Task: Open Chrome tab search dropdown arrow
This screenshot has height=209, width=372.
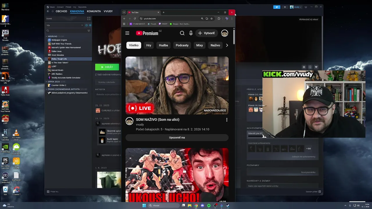Action: [x=124, y=12]
